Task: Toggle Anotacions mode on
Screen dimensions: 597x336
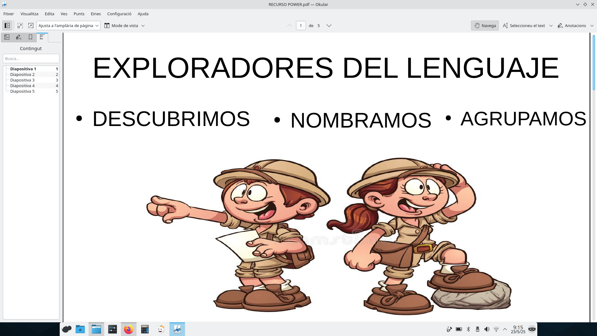Action: pyautogui.click(x=572, y=26)
